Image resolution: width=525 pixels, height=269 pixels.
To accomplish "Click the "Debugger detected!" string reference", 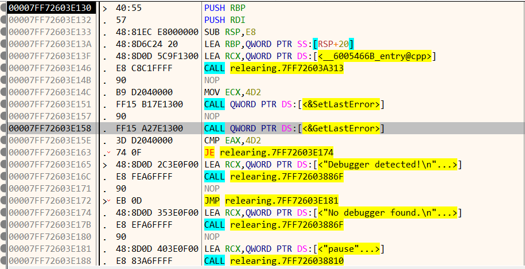I will click(384, 165).
